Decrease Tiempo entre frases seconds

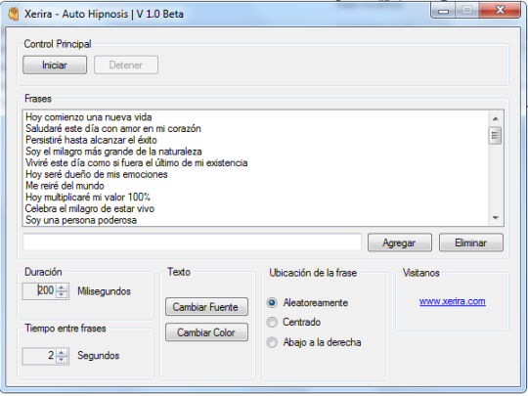[x=62, y=360]
